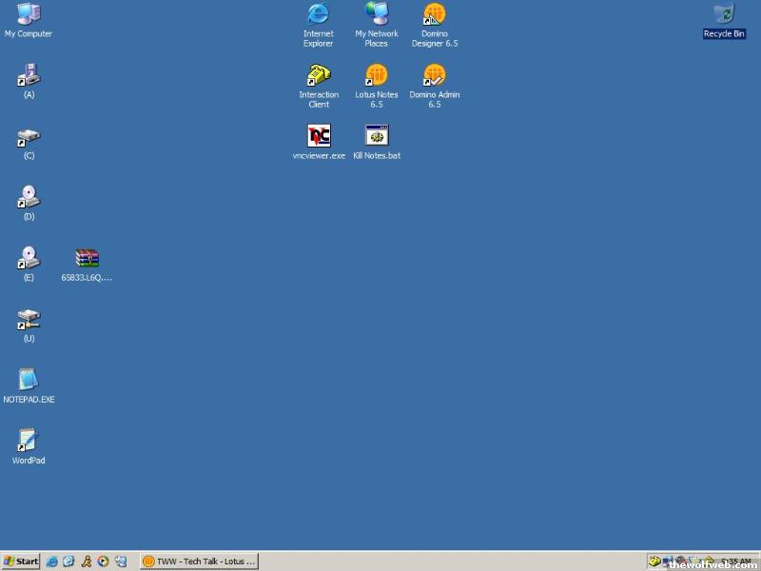
Task: Launch Domino Designer 6.5 from desktop
Action: point(435,14)
